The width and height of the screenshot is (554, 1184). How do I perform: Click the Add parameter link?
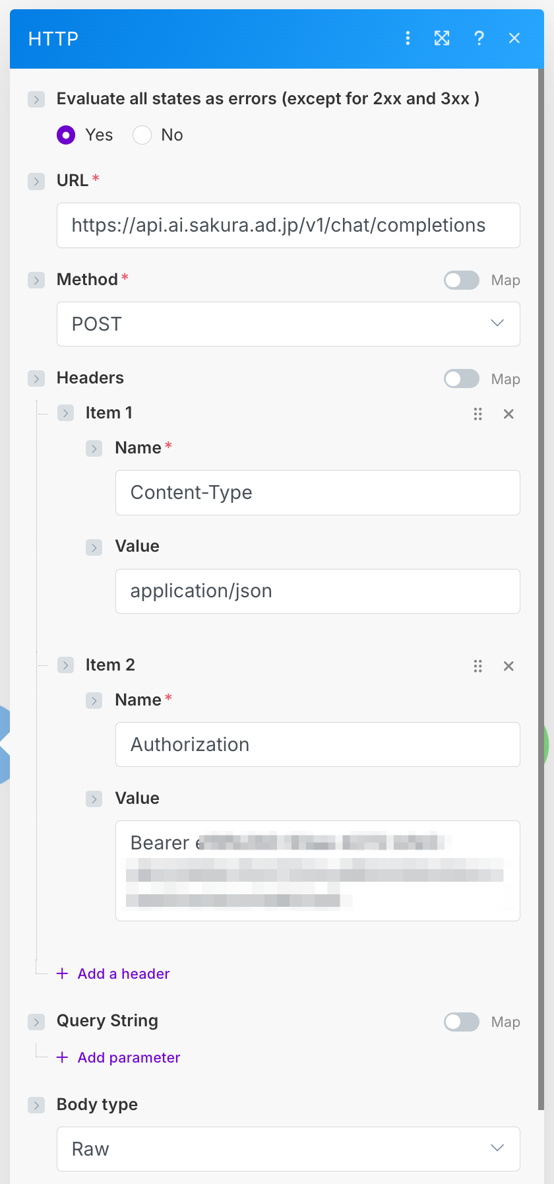129,1057
